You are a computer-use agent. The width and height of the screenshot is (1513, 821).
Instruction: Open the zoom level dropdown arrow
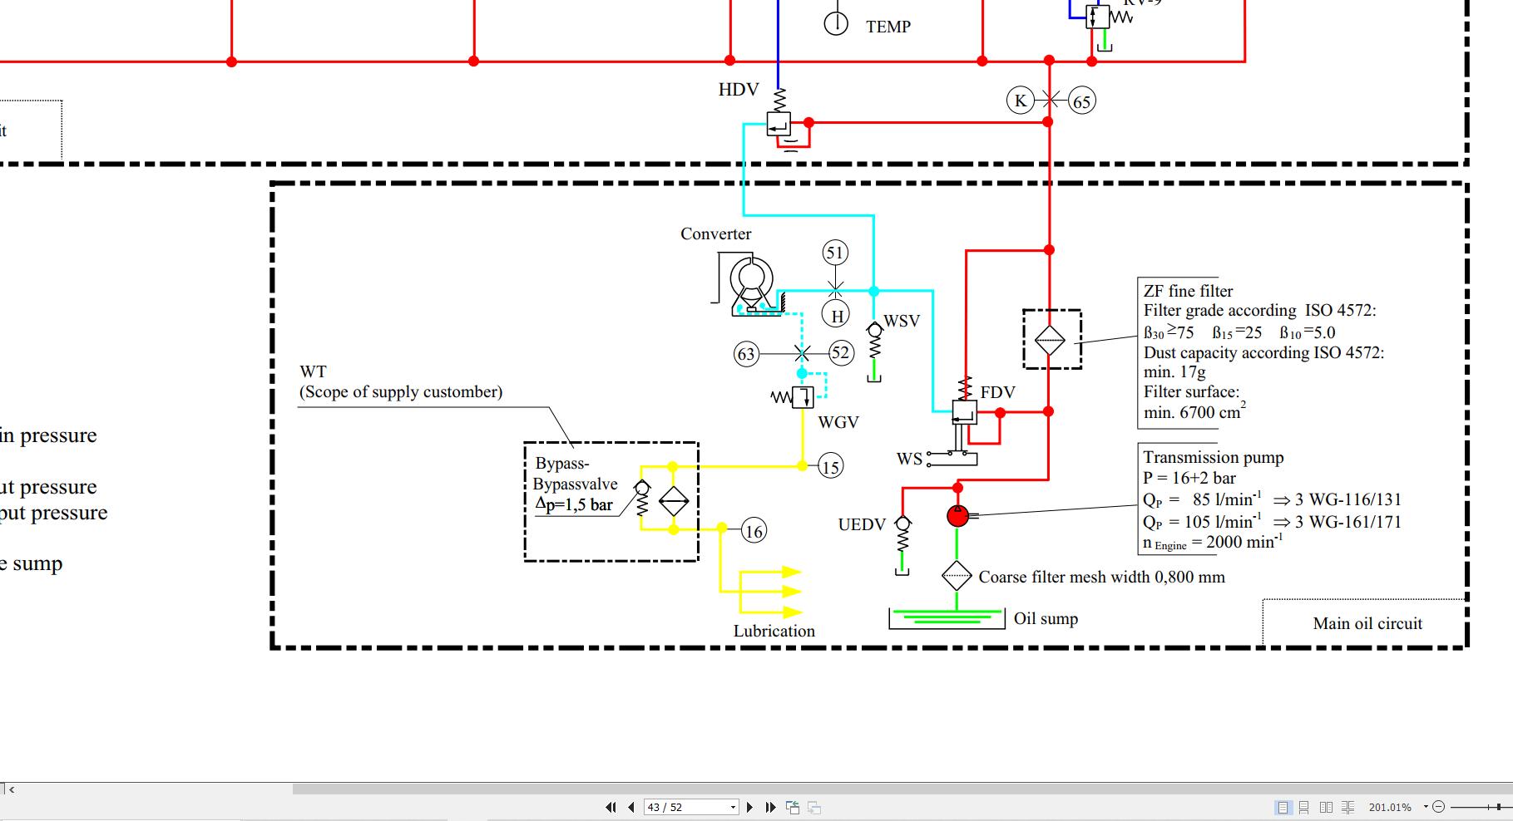tap(1426, 807)
